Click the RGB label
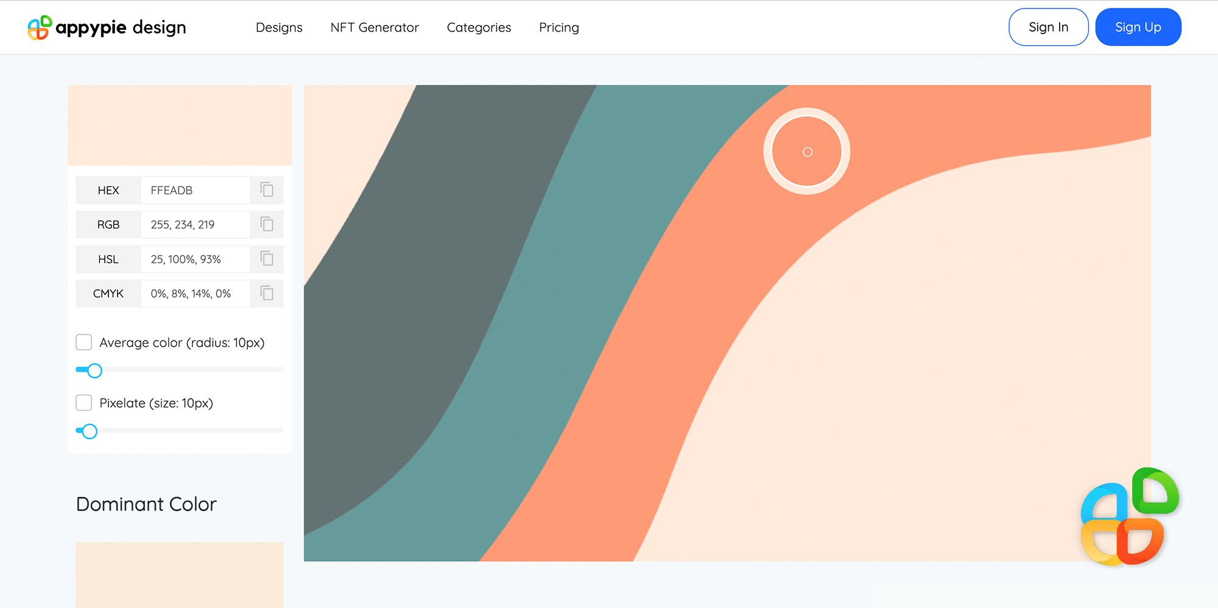This screenshot has height=608, width=1218. (108, 224)
